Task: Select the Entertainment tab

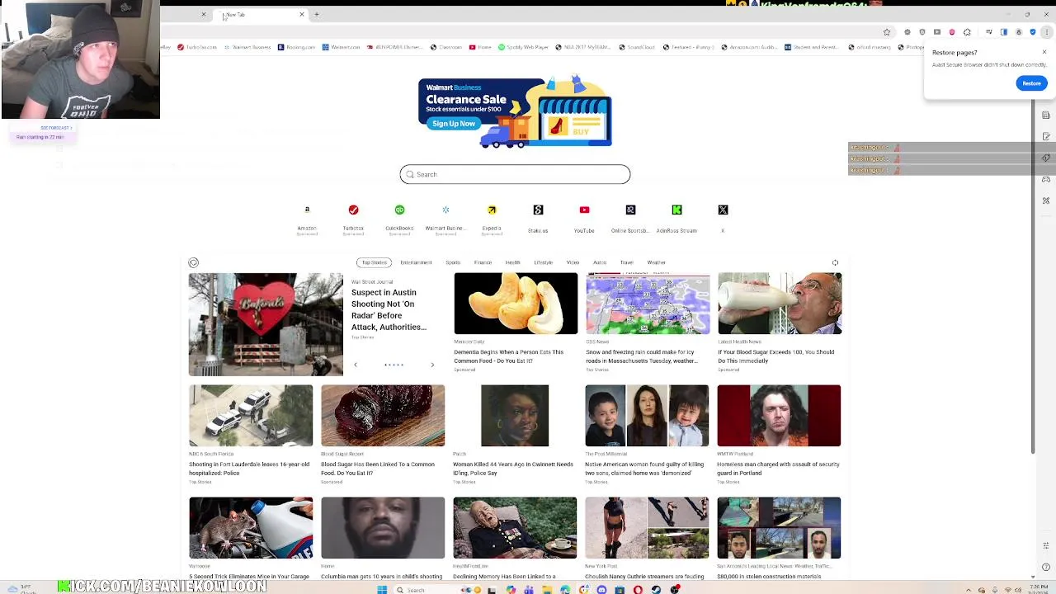Action: [x=416, y=262]
